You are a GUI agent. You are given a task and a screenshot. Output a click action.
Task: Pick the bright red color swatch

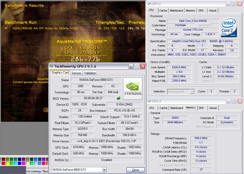pyautogui.click(x=3, y=163)
